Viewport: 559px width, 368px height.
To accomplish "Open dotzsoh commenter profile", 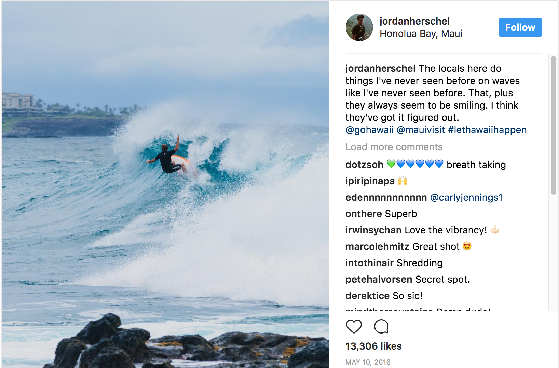I will [x=364, y=165].
